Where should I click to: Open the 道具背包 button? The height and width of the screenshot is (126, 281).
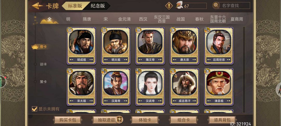click(222, 120)
